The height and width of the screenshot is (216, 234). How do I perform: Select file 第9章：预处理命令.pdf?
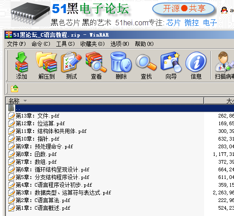(x=44, y=146)
